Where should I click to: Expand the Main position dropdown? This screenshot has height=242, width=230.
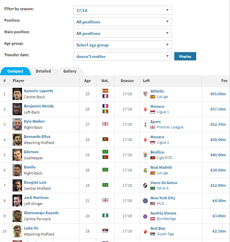pos(122,33)
